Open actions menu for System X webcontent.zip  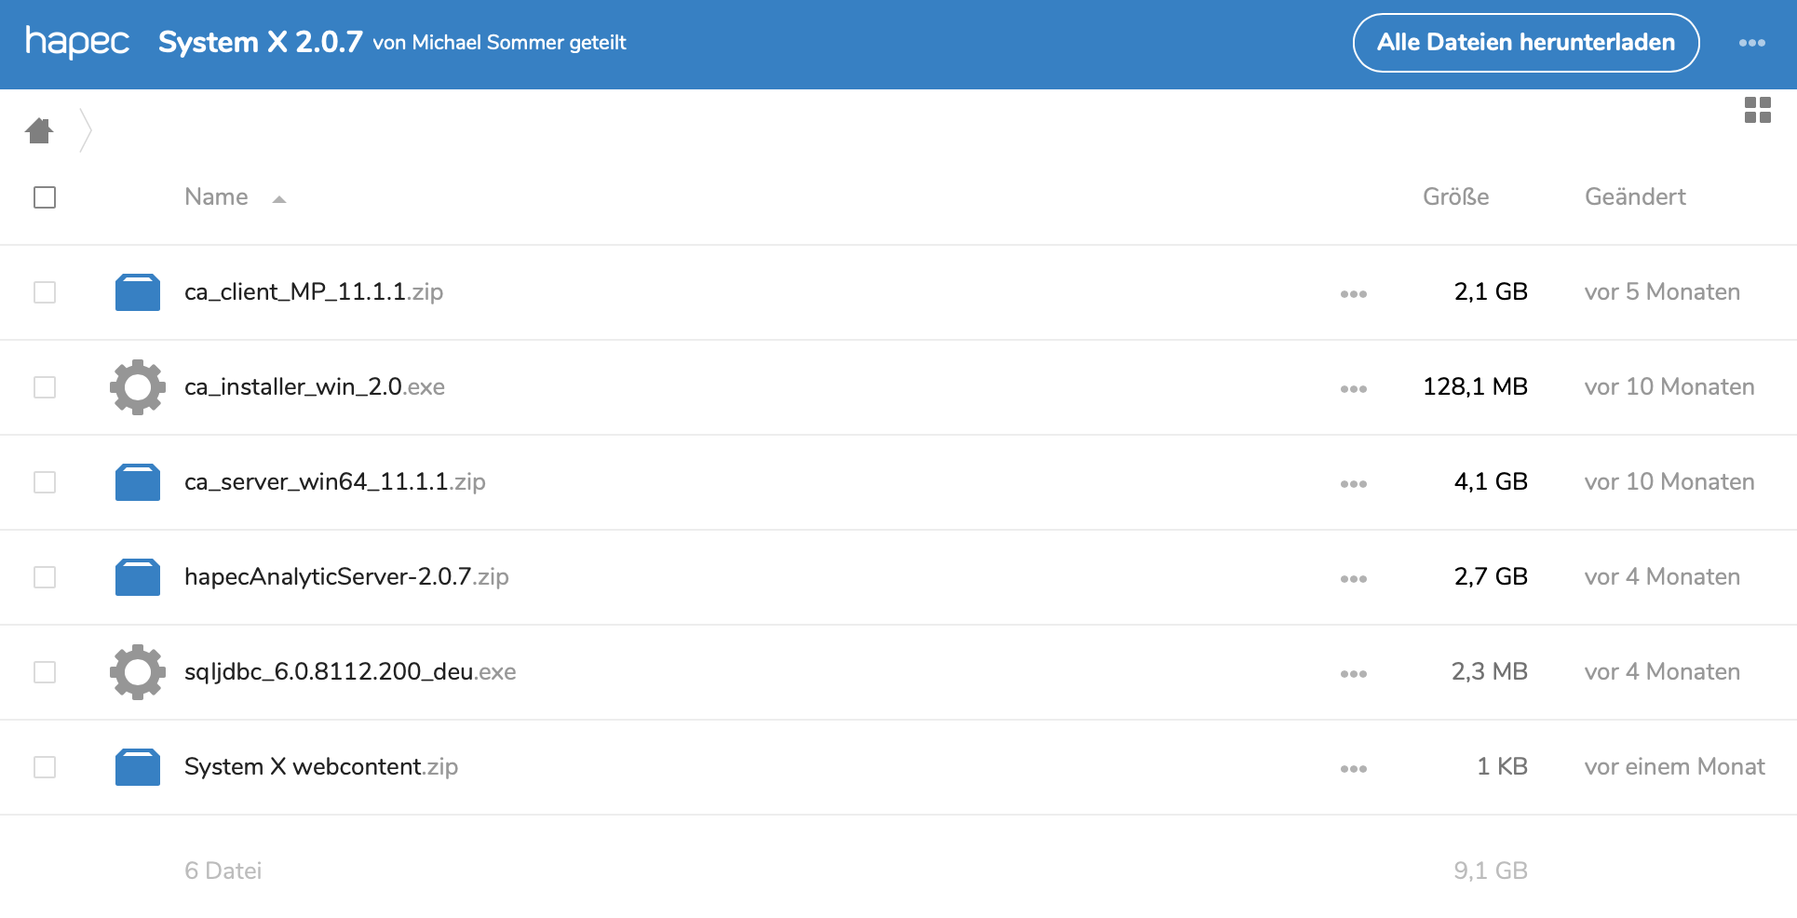point(1353,768)
